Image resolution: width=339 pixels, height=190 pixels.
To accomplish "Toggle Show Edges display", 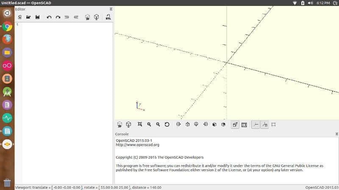I will pyautogui.click(x=274, y=125).
